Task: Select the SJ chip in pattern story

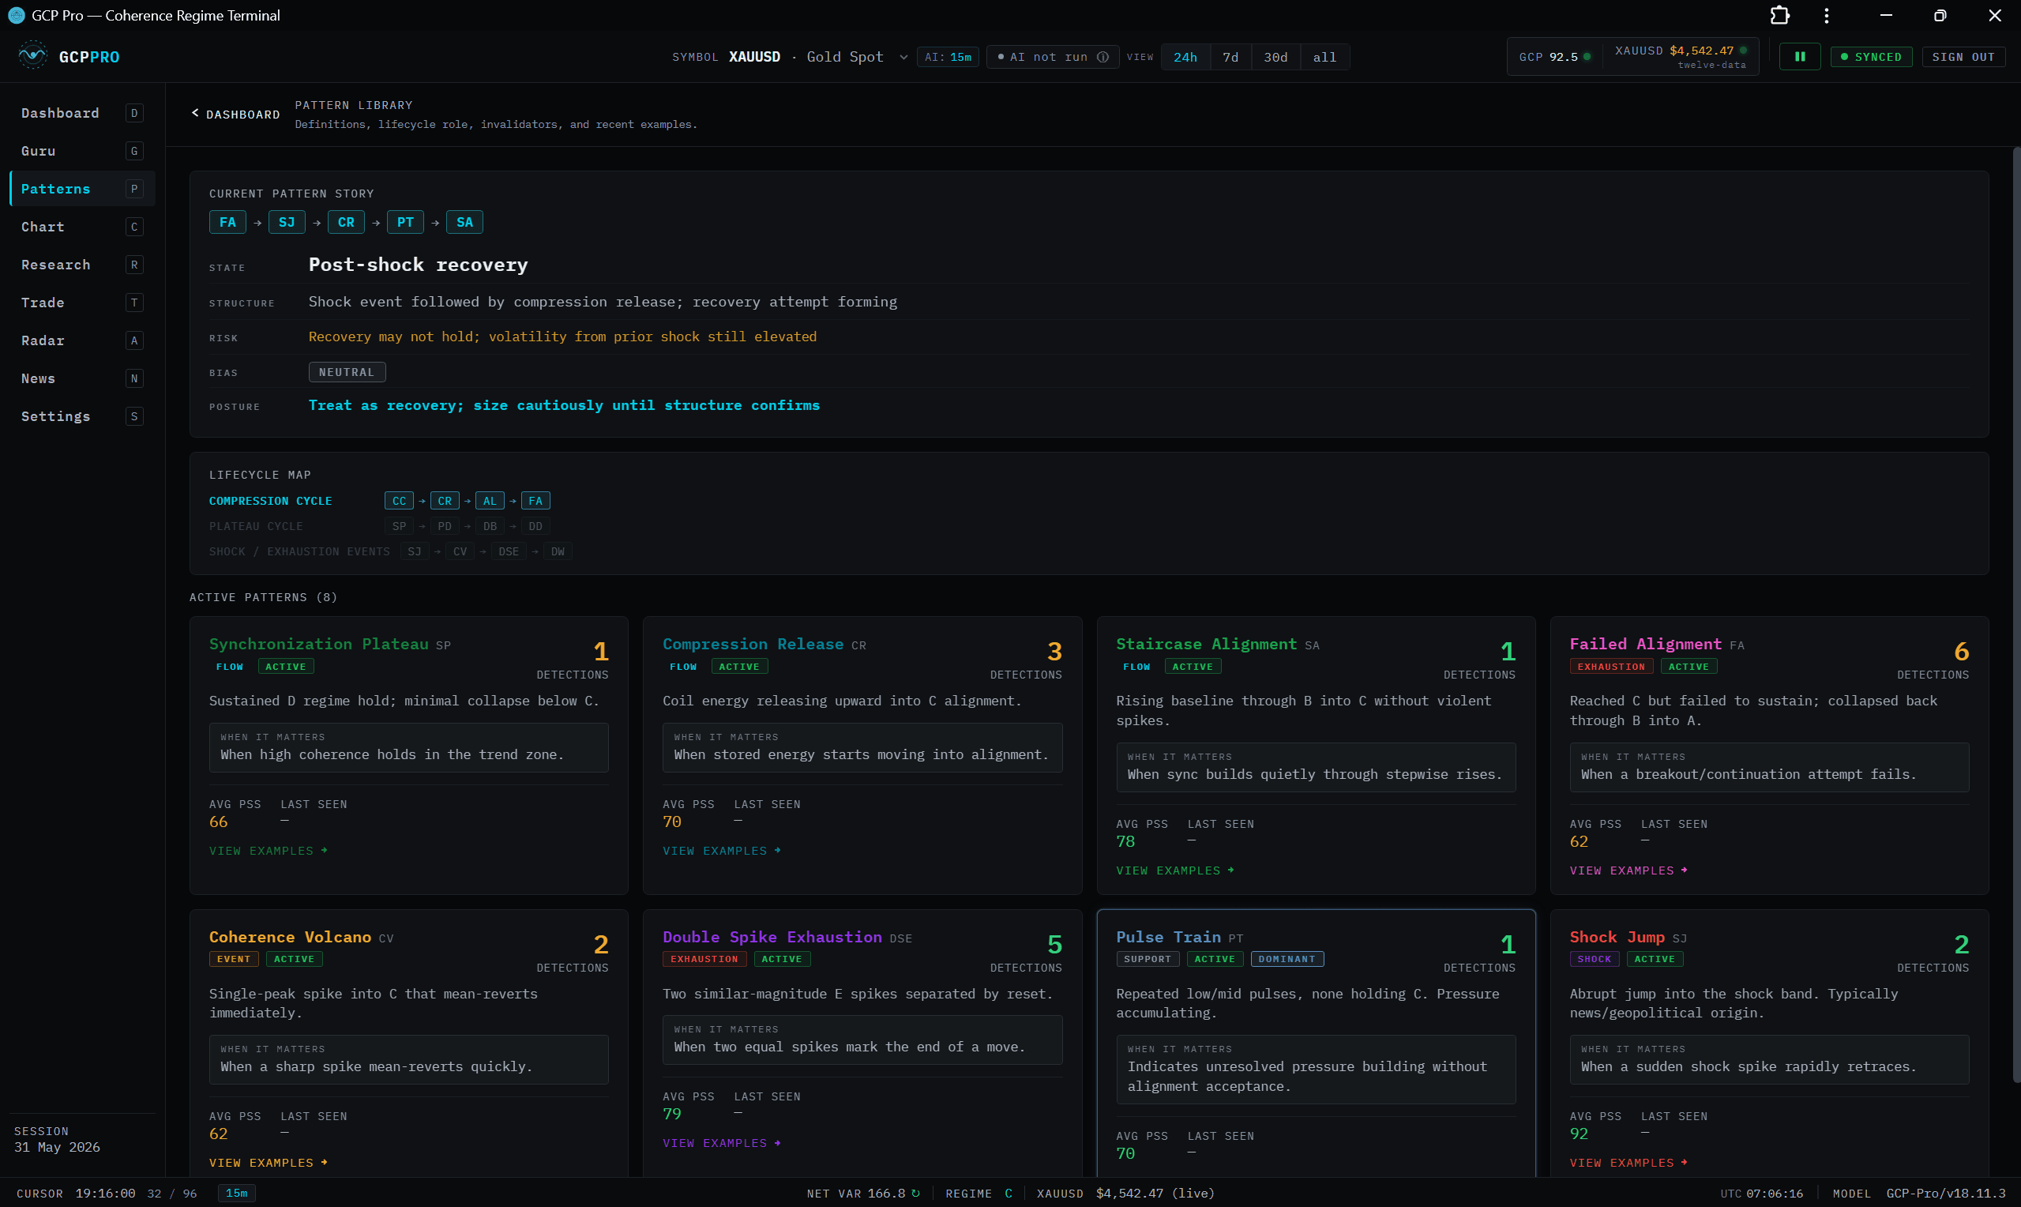Action: click(x=287, y=222)
